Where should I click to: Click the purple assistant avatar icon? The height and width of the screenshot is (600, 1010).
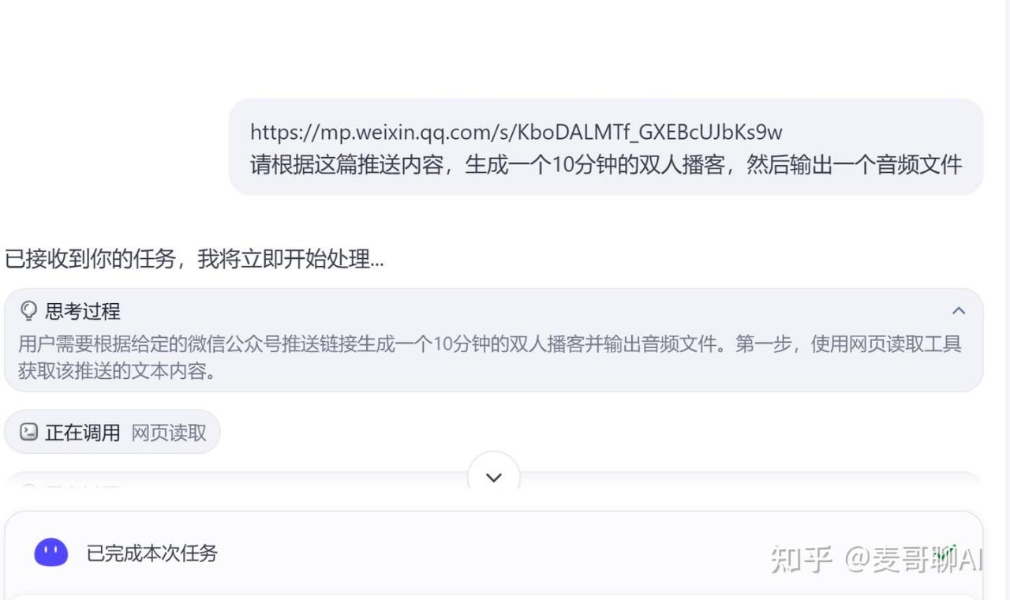[51, 553]
